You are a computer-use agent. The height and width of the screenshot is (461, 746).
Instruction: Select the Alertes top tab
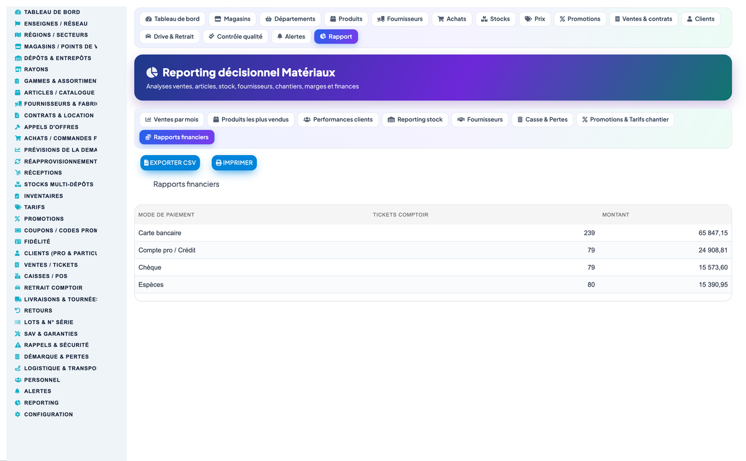pyautogui.click(x=292, y=37)
